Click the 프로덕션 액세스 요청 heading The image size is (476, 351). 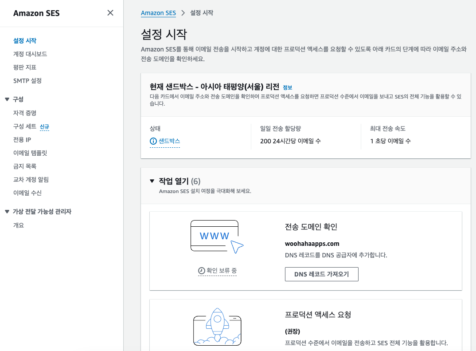(x=318, y=315)
